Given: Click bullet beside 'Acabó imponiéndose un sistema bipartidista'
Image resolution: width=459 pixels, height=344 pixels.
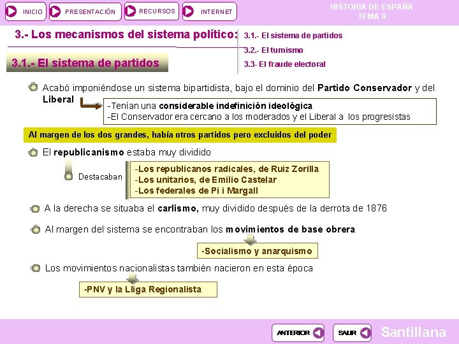Looking at the screenshot, I should (x=33, y=87).
